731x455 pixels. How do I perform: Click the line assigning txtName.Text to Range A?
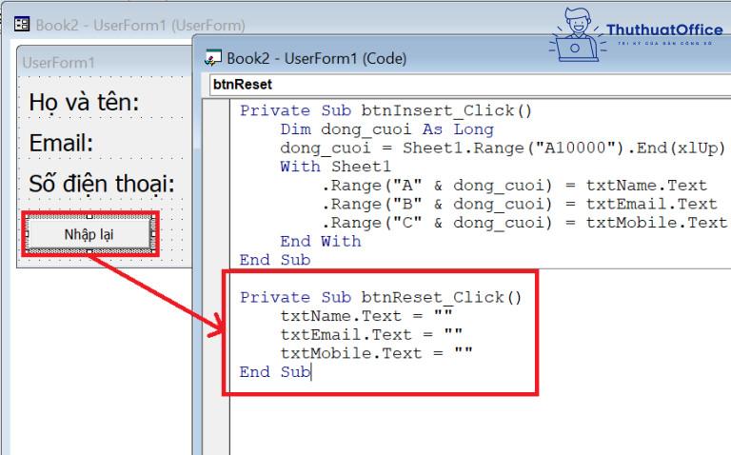(x=514, y=185)
